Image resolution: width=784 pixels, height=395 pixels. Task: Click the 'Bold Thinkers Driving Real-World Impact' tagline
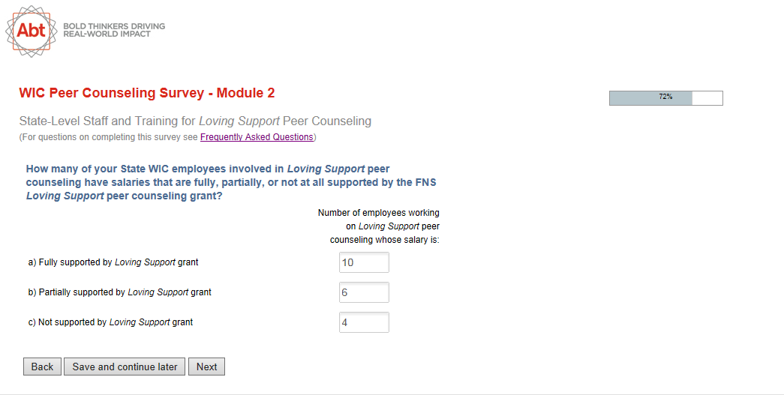click(x=114, y=30)
